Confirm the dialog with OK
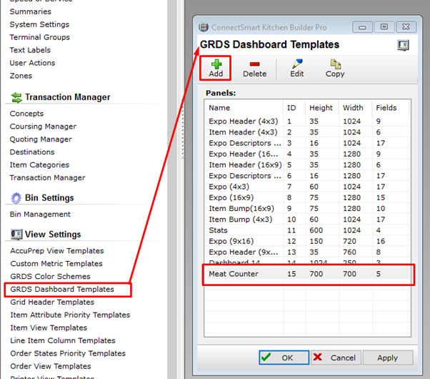 coord(283,358)
